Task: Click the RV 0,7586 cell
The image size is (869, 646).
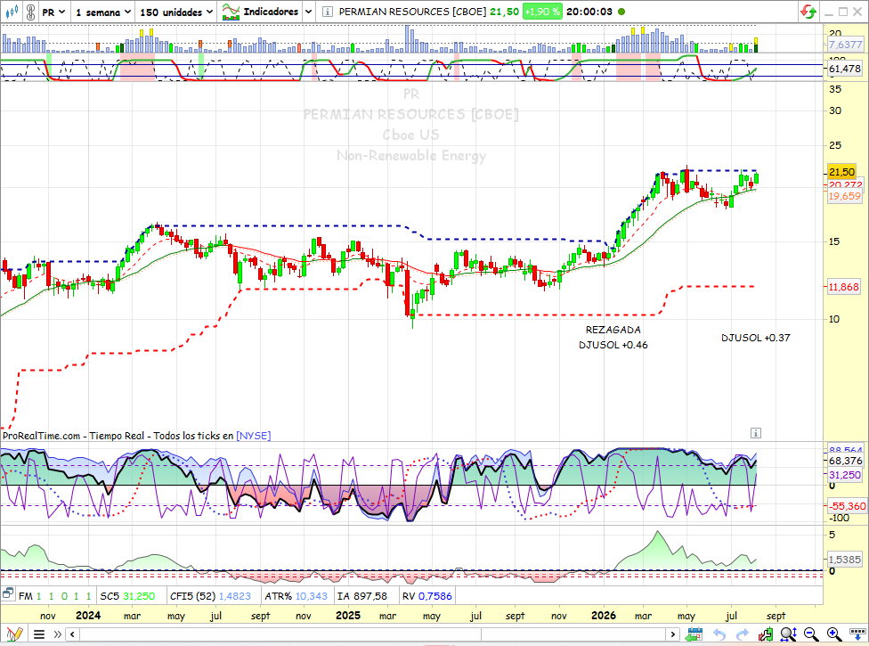Action: coord(426,596)
